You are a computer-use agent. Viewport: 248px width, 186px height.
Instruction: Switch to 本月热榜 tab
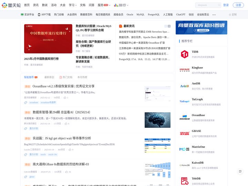[x=82, y=77]
